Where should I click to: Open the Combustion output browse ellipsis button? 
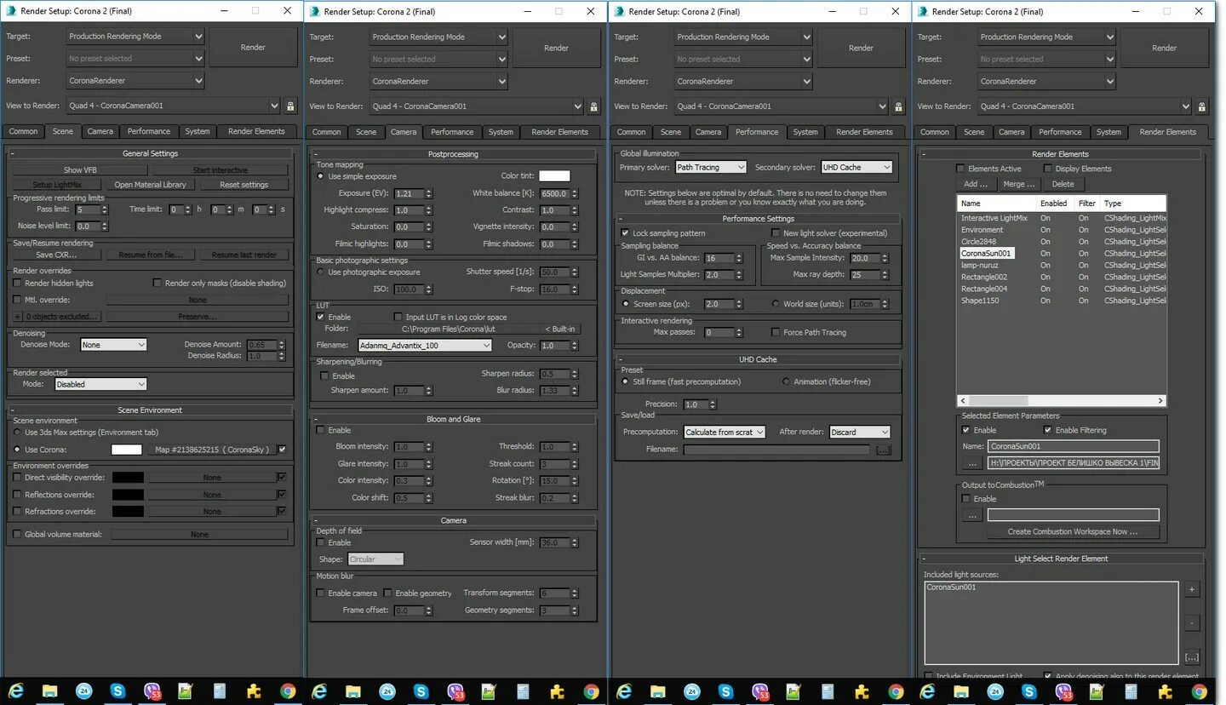point(972,515)
